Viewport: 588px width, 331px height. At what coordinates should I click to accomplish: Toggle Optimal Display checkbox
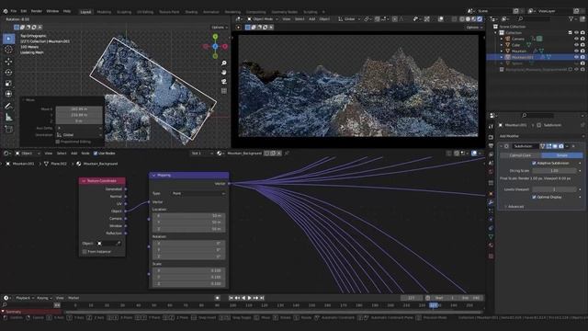point(534,197)
